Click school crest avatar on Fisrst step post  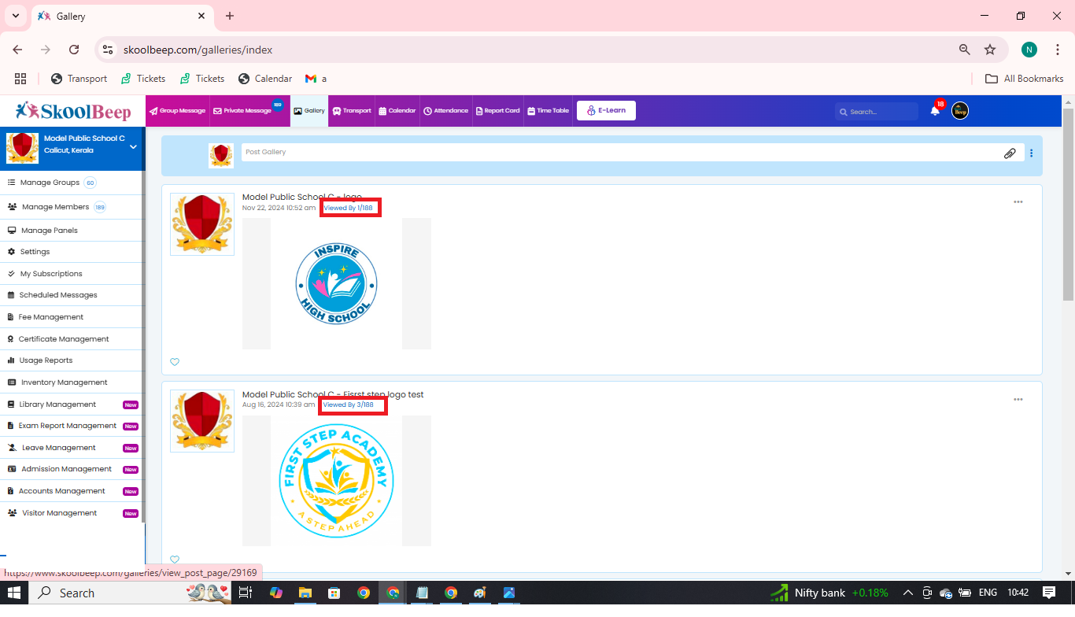[x=202, y=421]
